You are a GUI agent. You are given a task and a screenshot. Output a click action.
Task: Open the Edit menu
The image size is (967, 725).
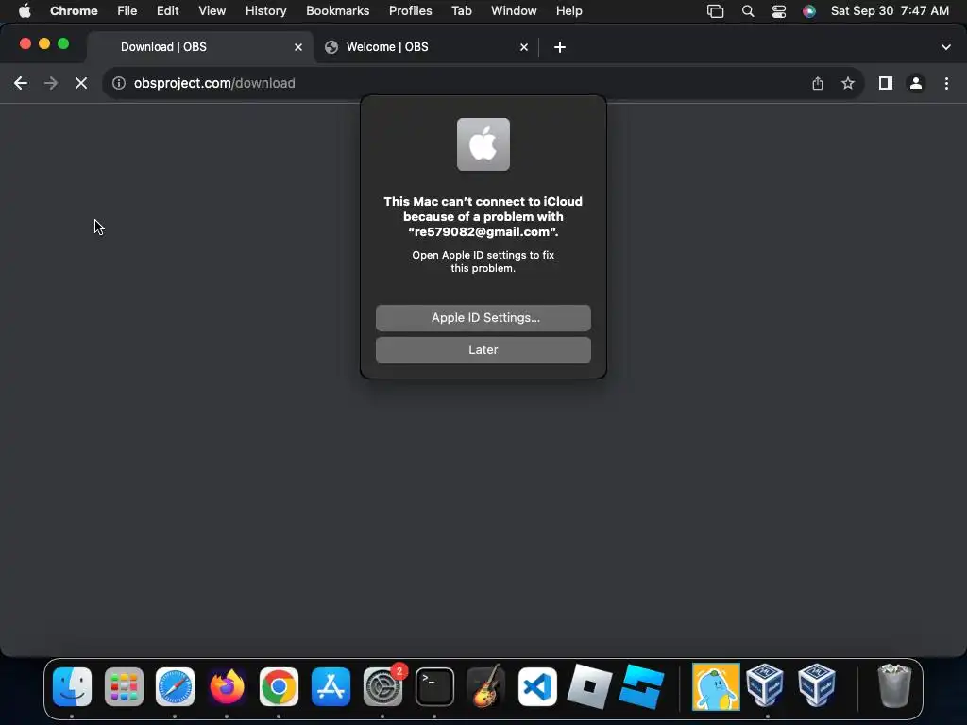[168, 11]
